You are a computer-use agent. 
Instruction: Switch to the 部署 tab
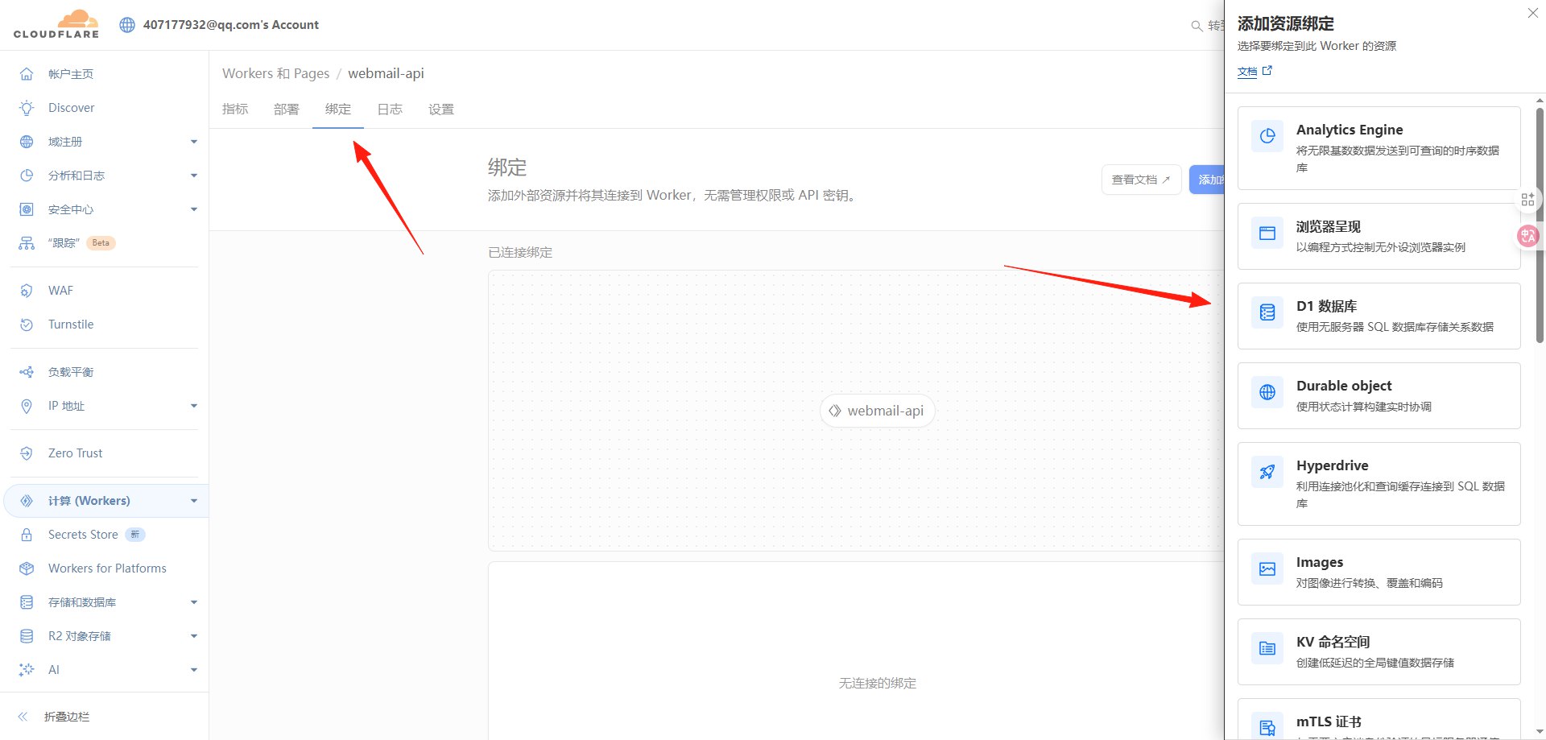point(287,109)
